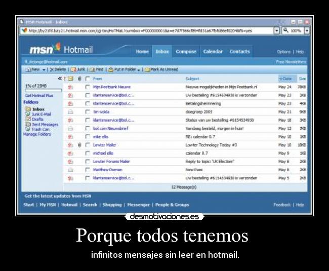Click the Inbox folder icon in sidebar
The image size is (329, 271).
(28, 109)
